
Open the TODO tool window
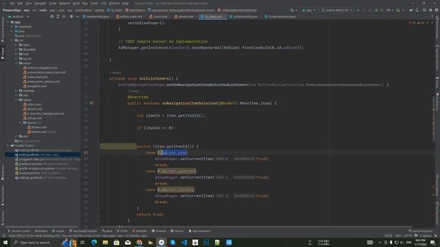pyautogui.click(x=122, y=231)
